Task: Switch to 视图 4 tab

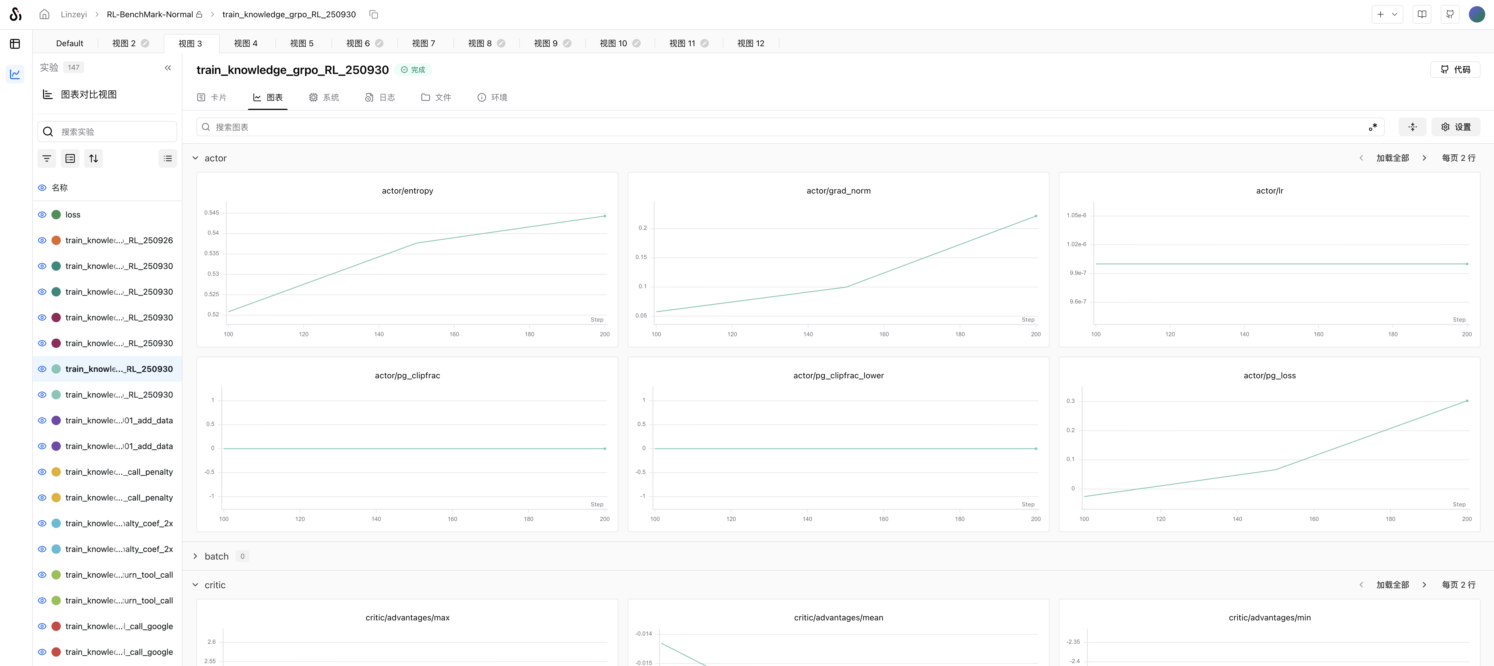Action: coord(246,44)
